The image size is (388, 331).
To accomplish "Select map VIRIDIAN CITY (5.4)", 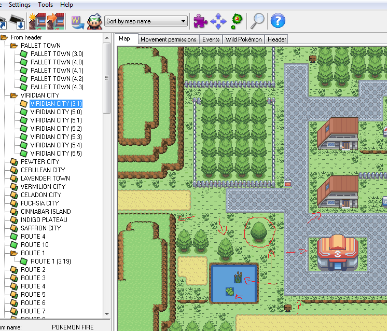I will (x=56, y=145).
